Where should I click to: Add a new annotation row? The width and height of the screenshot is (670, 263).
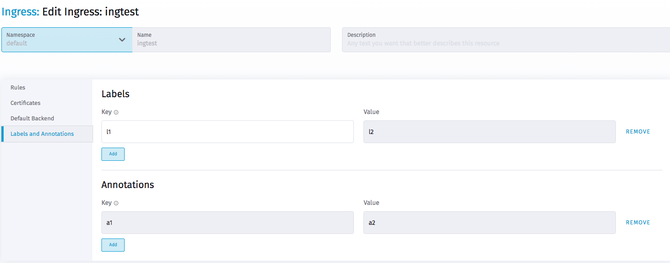tap(113, 245)
